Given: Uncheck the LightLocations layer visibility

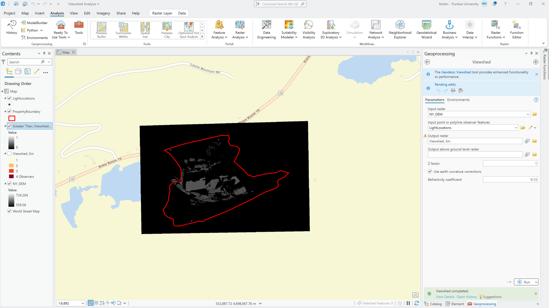Looking at the screenshot, I should tap(9, 98).
